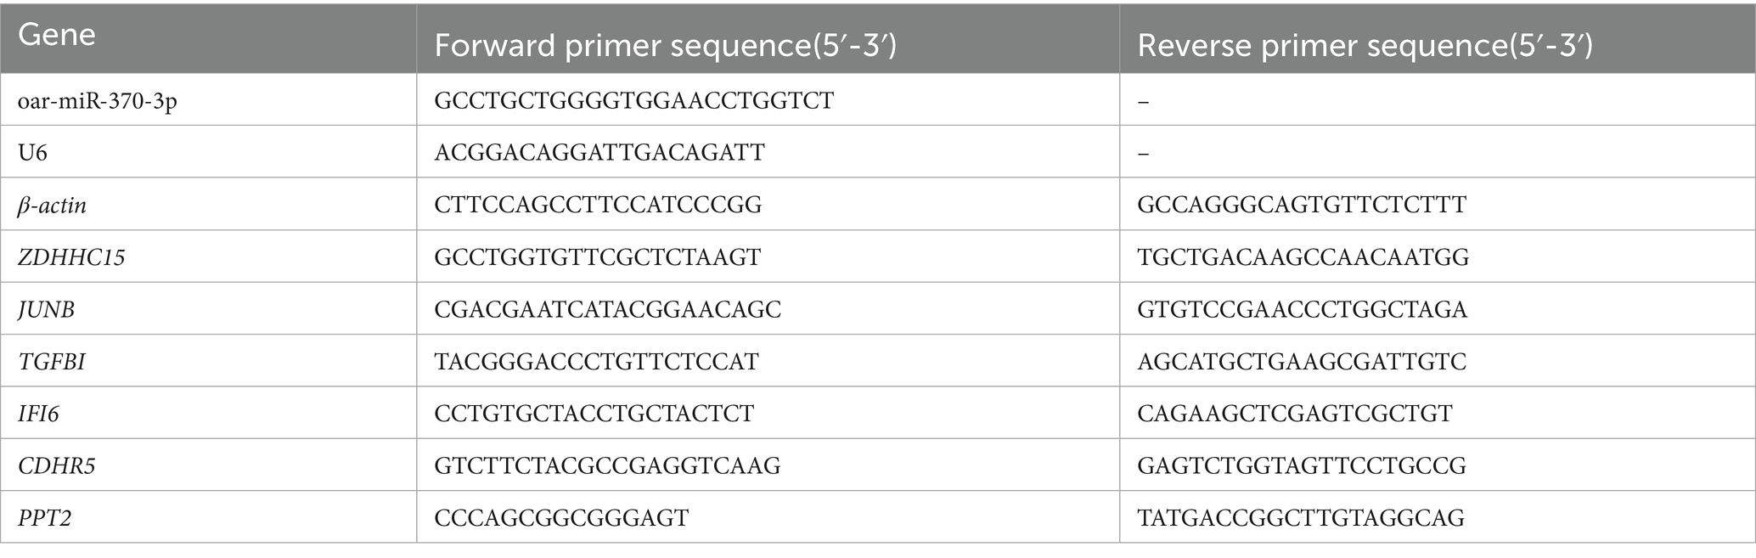Select the IFI6 gene cell
This screenshot has height=558, width=1756.
point(39,414)
